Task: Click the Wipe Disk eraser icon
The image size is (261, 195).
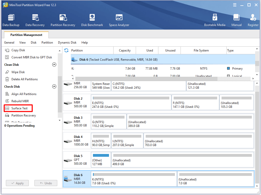Action: 7,72
